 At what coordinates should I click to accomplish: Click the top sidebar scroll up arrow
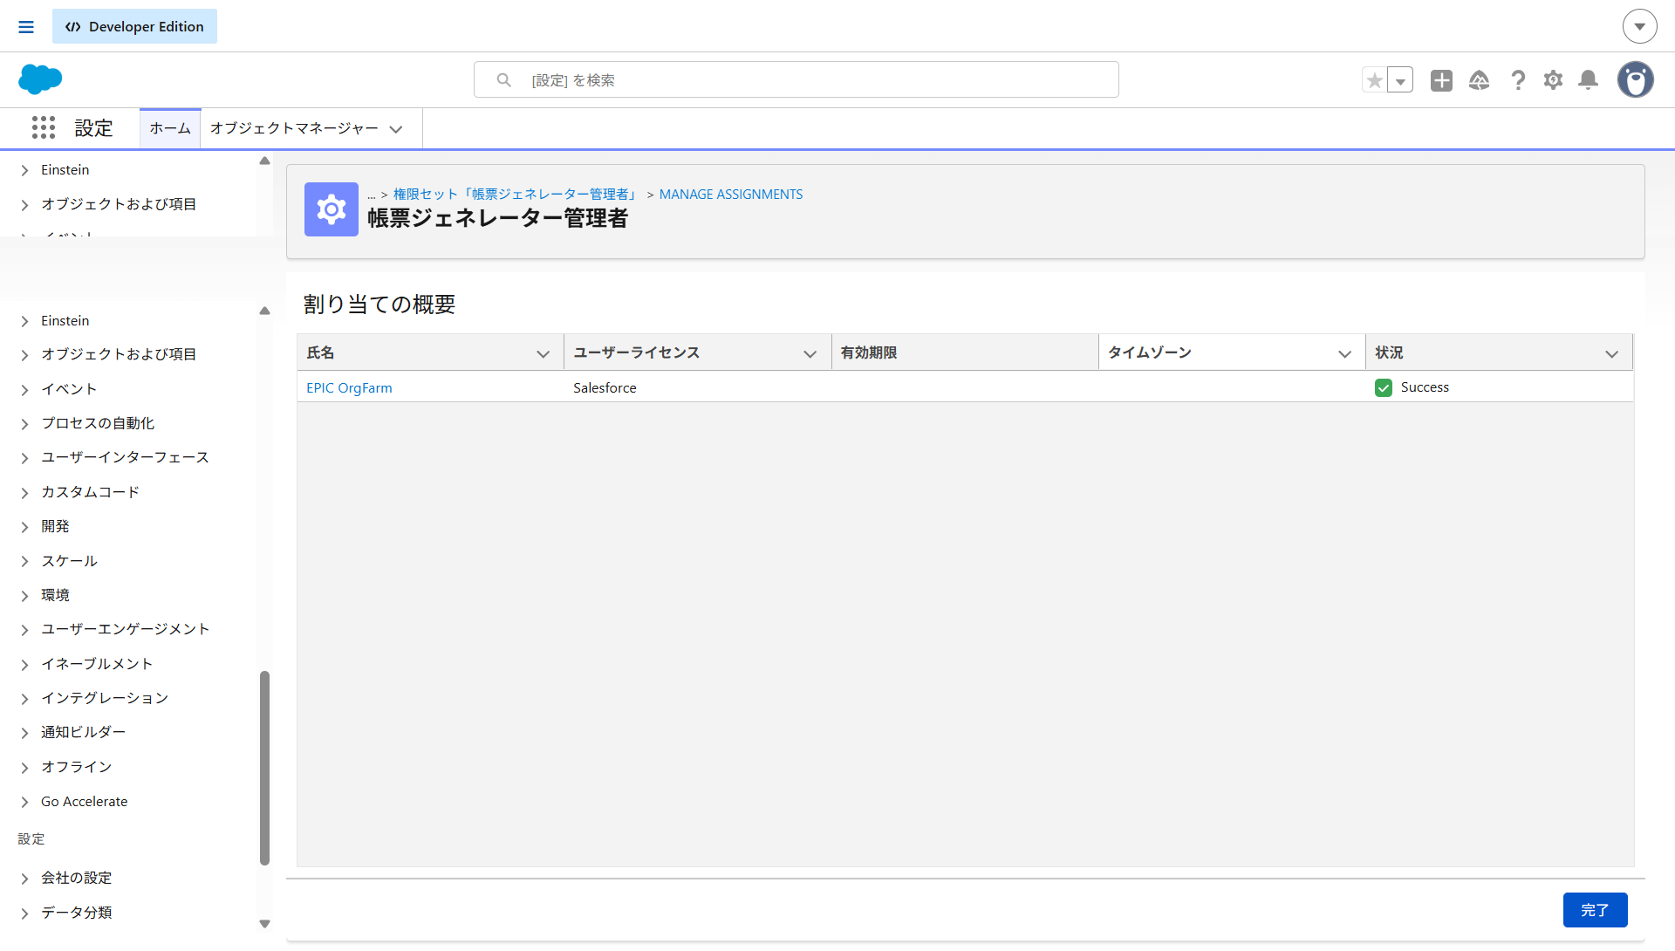[x=264, y=161]
